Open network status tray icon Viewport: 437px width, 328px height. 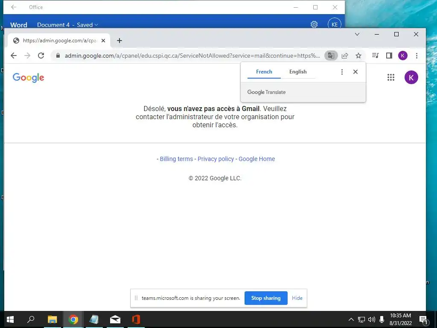pyautogui.click(x=361, y=319)
